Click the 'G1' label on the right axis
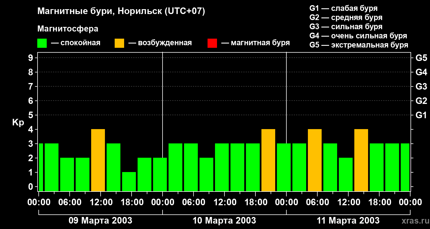The height and width of the screenshot is (229, 430). pyautogui.click(x=421, y=115)
